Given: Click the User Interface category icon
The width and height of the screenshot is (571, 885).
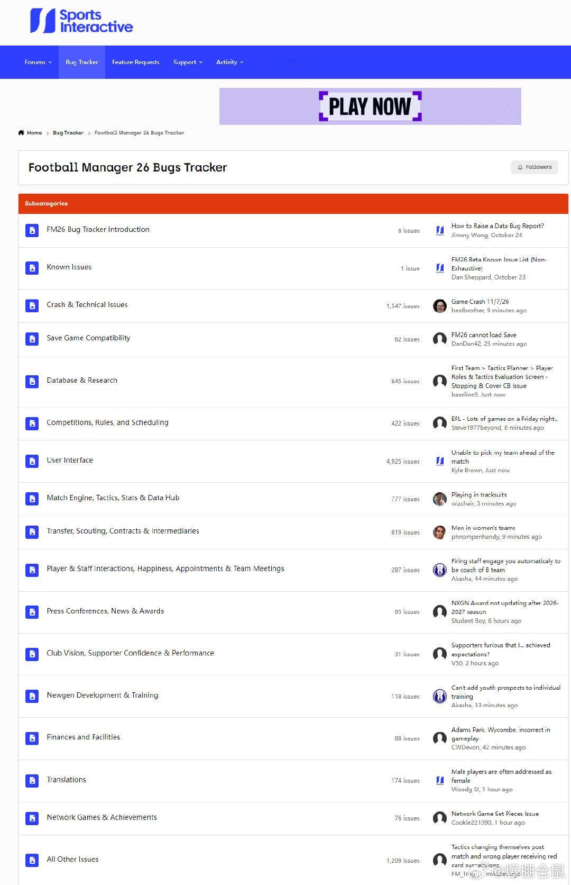Looking at the screenshot, I should (x=32, y=461).
